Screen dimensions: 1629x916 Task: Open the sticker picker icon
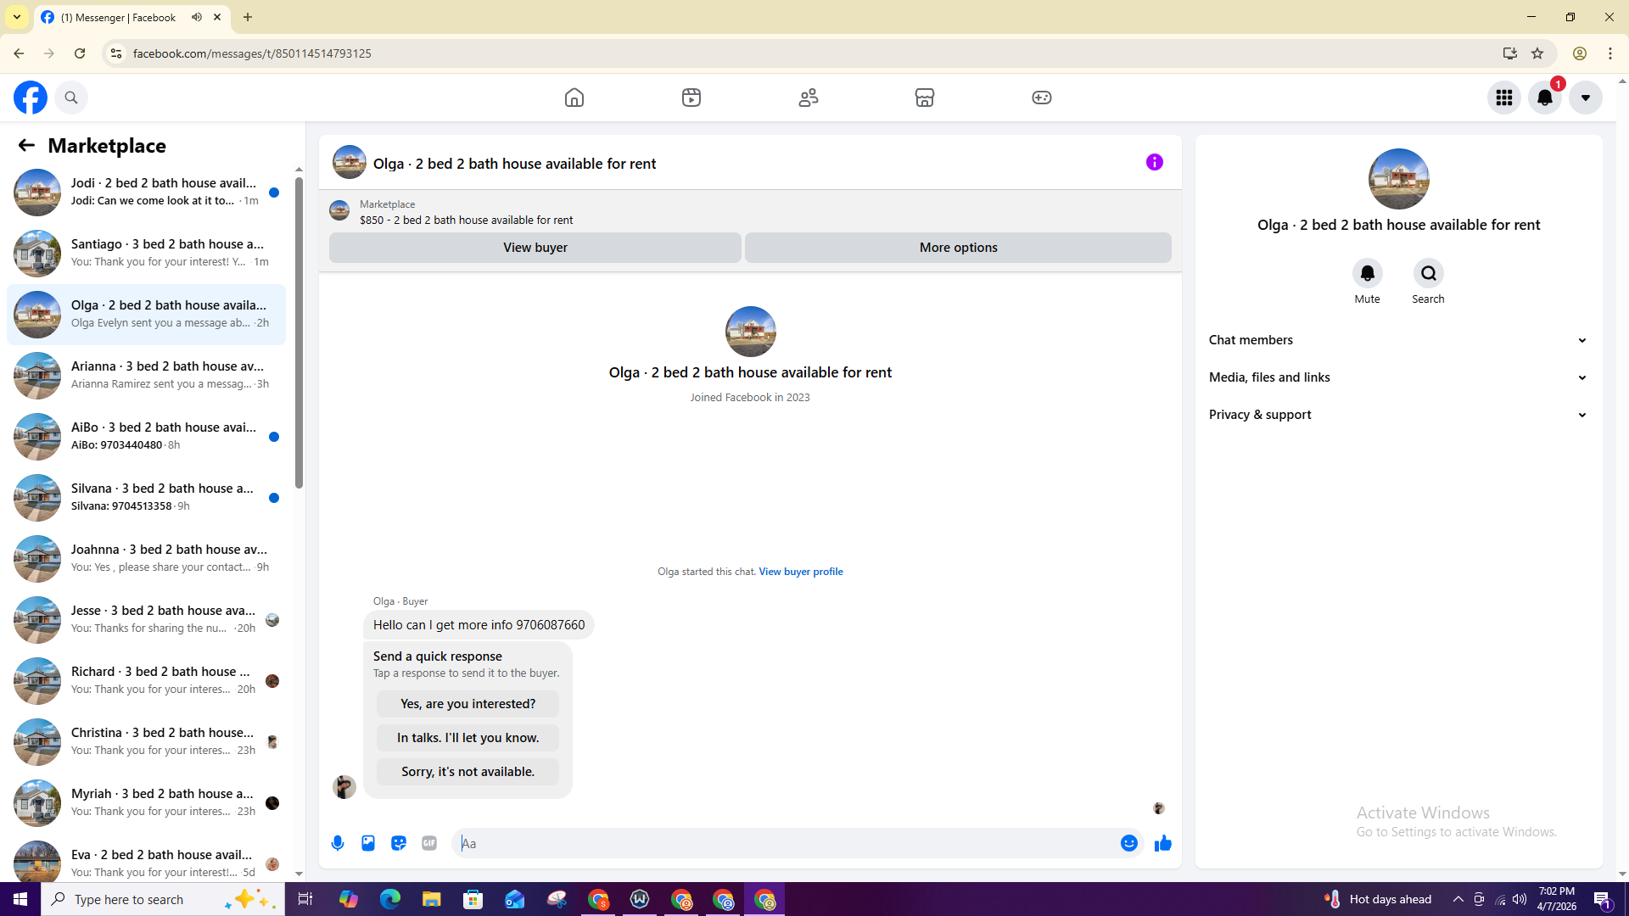tap(399, 843)
